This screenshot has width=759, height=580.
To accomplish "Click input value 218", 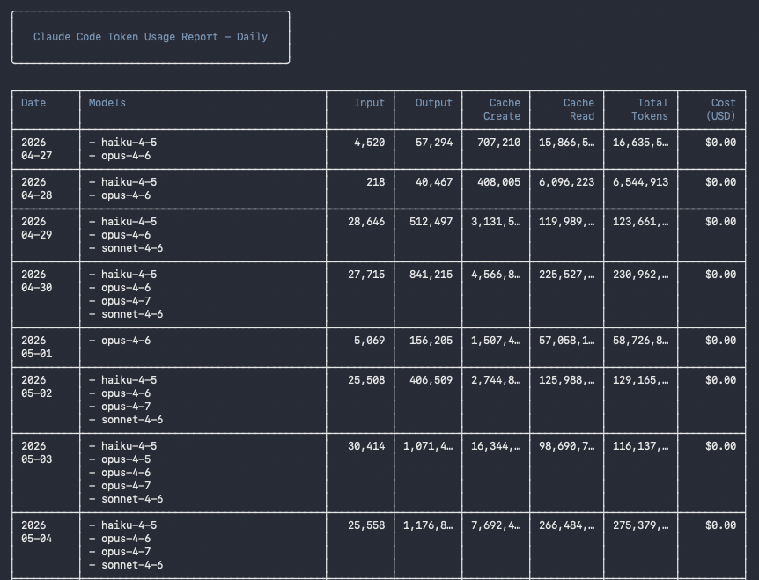I will (x=376, y=182).
